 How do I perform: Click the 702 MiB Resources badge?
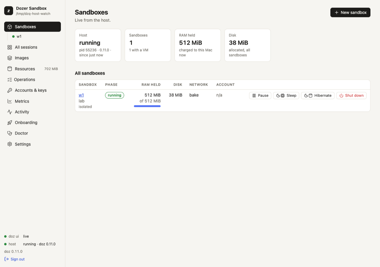pos(51,69)
